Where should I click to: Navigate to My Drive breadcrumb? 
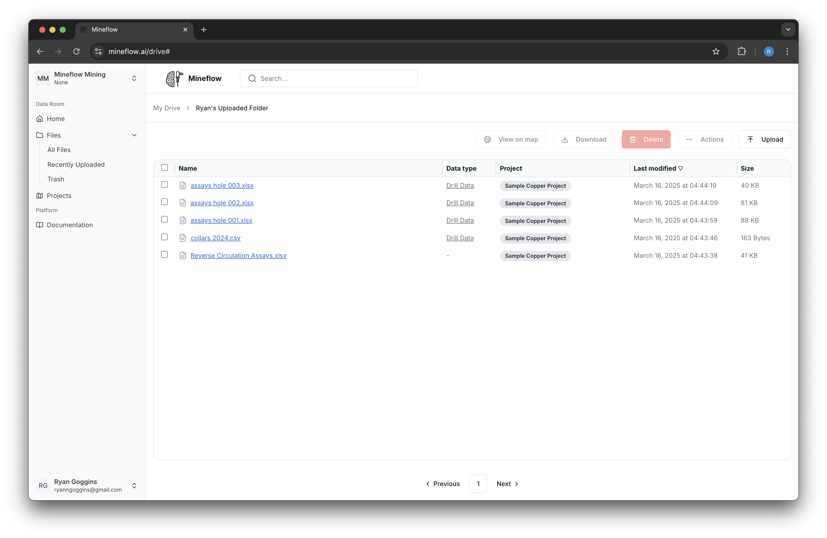[167, 108]
